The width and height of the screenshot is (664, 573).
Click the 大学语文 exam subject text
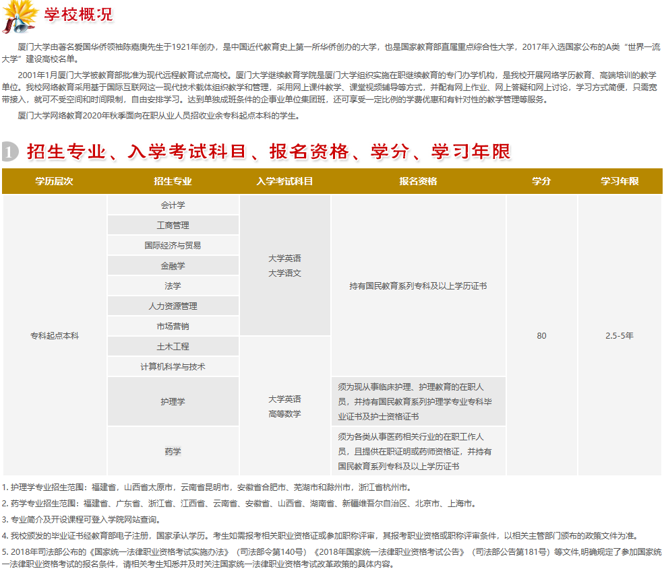coord(284,273)
